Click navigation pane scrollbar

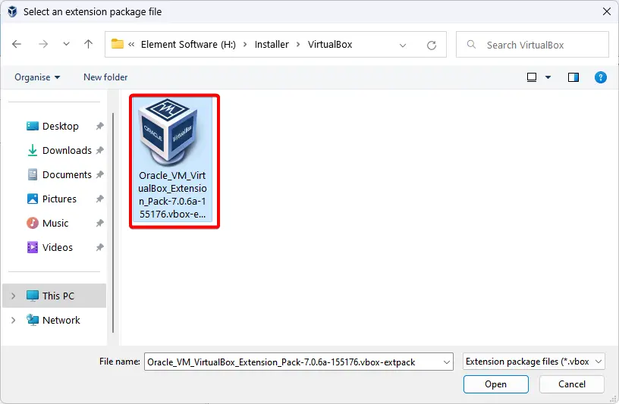(x=113, y=223)
